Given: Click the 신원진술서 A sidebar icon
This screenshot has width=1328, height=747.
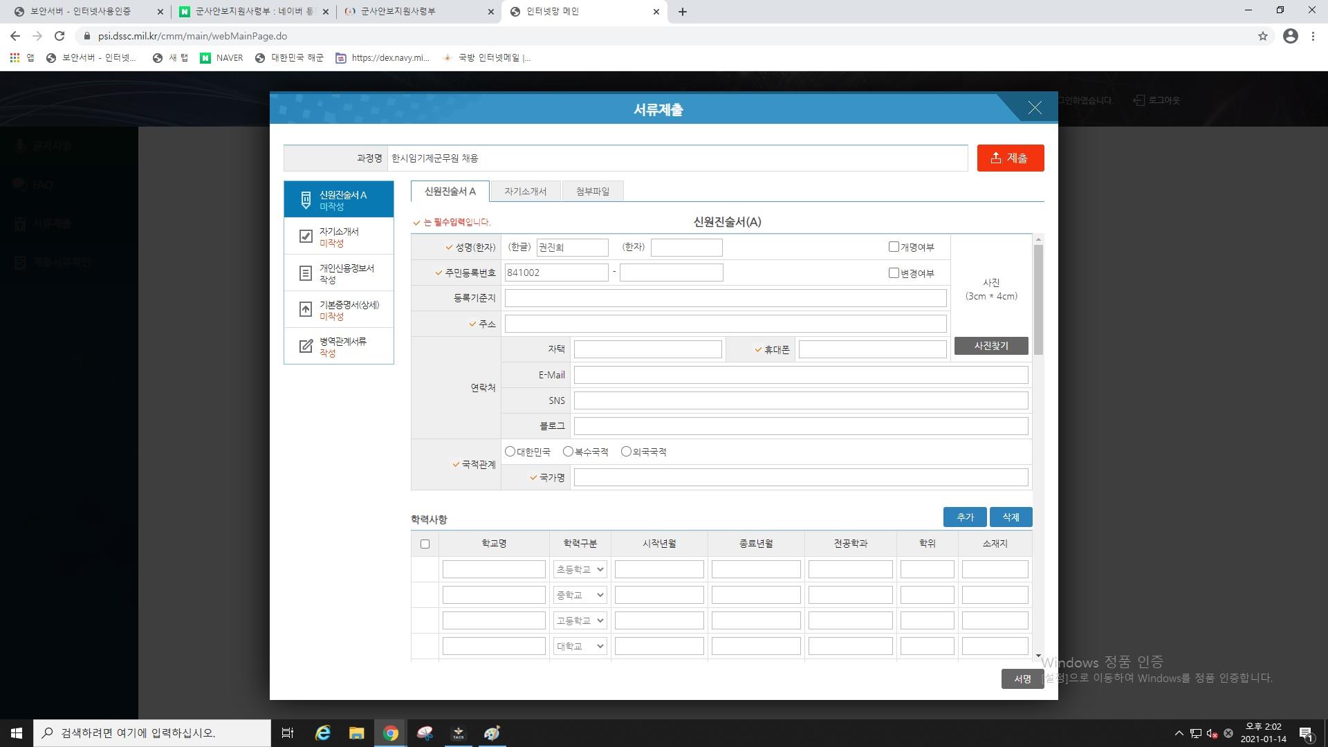Looking at the screenshot, I should tap(306, 200).
